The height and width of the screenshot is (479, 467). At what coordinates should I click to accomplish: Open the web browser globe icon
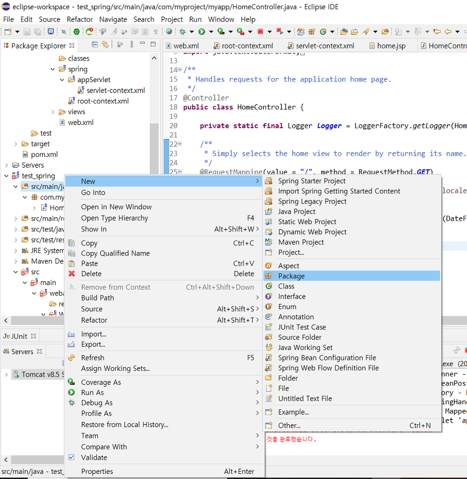[169, 31]
